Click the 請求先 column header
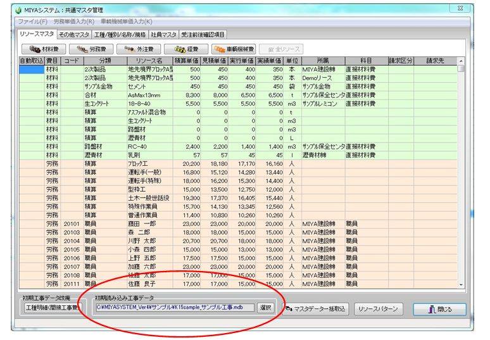 tap(436, 61)
